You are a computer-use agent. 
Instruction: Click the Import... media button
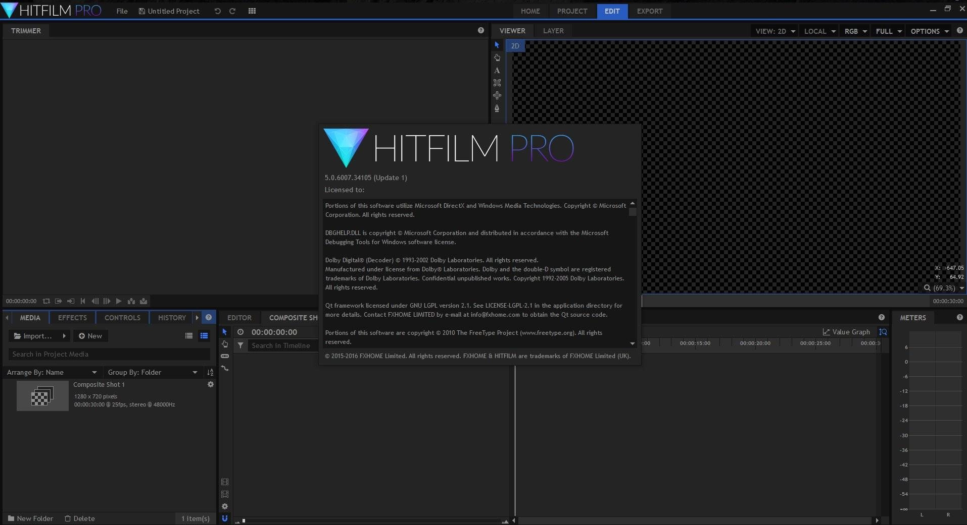[34, 336]
